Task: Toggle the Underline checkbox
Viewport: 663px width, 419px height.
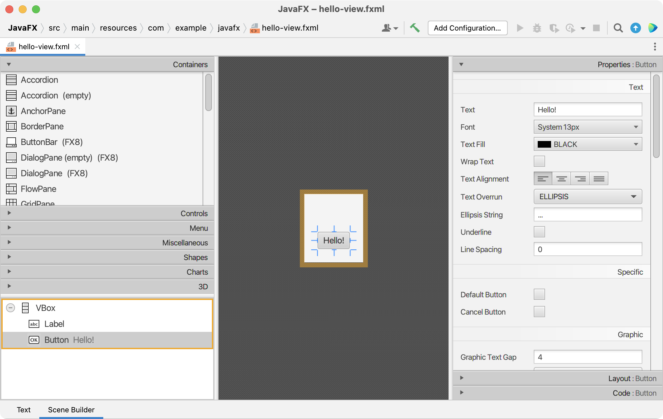Action: tap(540, 232)
